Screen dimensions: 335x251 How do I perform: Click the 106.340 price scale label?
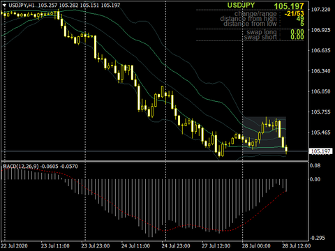[320, 71]
